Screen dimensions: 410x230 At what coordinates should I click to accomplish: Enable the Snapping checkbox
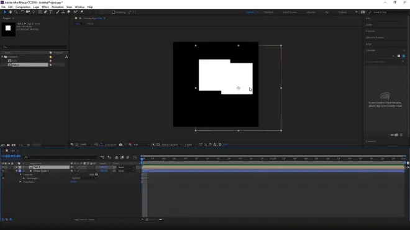[114, 12]
